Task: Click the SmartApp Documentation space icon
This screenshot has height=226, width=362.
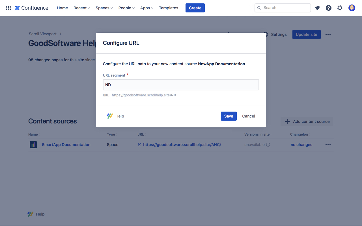Action: [33, 145]
